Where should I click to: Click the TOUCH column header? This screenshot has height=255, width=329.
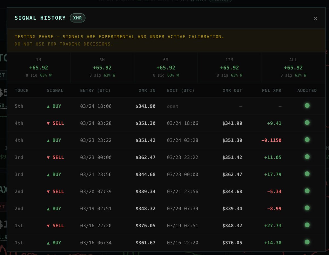point(22,91)
